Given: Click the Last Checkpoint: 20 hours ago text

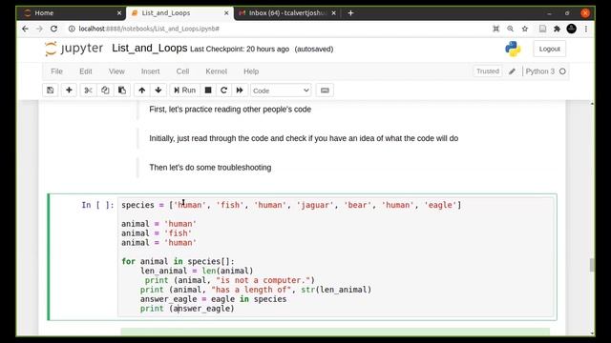Looking at the screenshot, I should click(240, 49).
